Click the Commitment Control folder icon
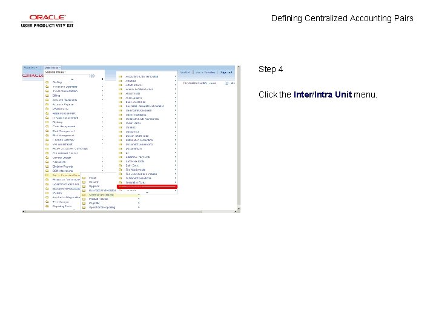The image size is (436, 327). (47, 153)
